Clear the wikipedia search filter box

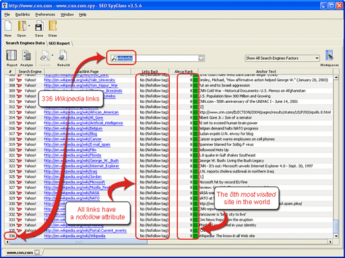[201, 58]
